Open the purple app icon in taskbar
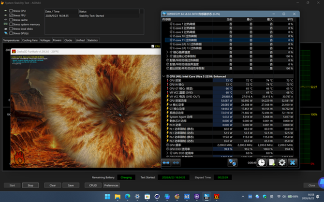Viewport: 324px width, 202px height. 197,197
